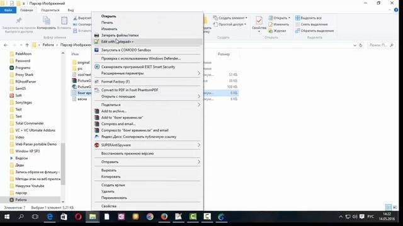Image resolution: width=403 pixels, height=226 pixels.
Task: Click Выделить все button
Action: [308, 18]
